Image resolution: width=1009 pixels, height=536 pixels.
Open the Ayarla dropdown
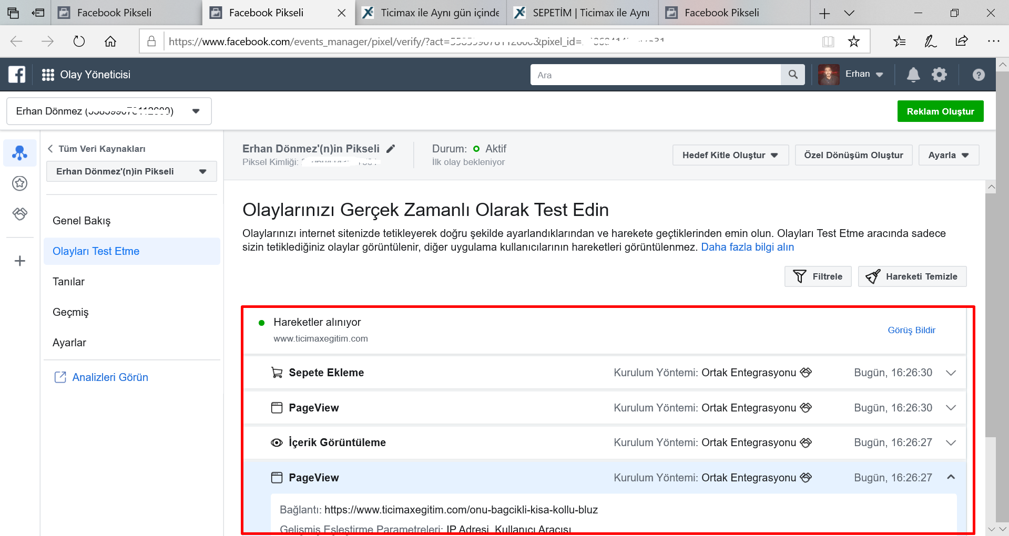pos(949,155)
